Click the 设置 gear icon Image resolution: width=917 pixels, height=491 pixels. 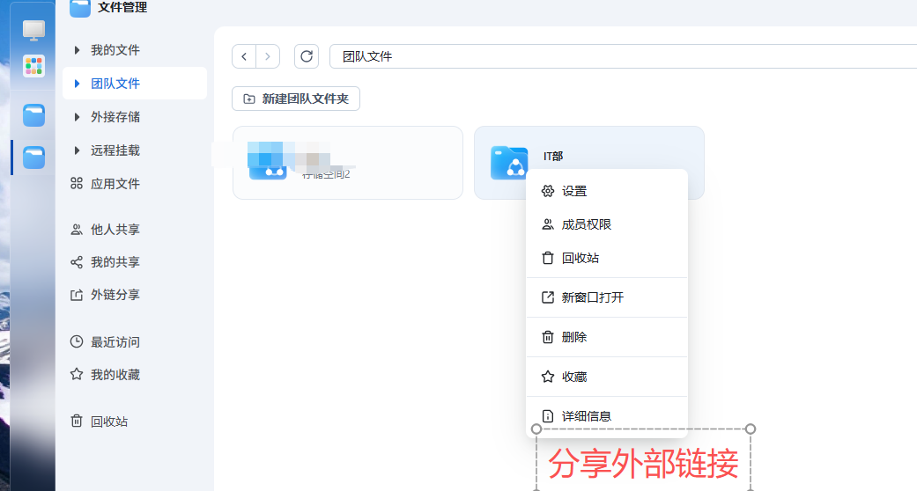click(x=547, y=191)
